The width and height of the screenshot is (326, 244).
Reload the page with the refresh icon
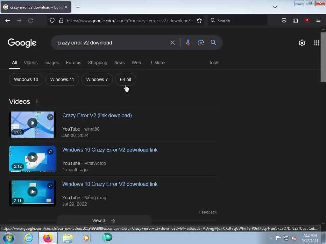tap(31, 21)
